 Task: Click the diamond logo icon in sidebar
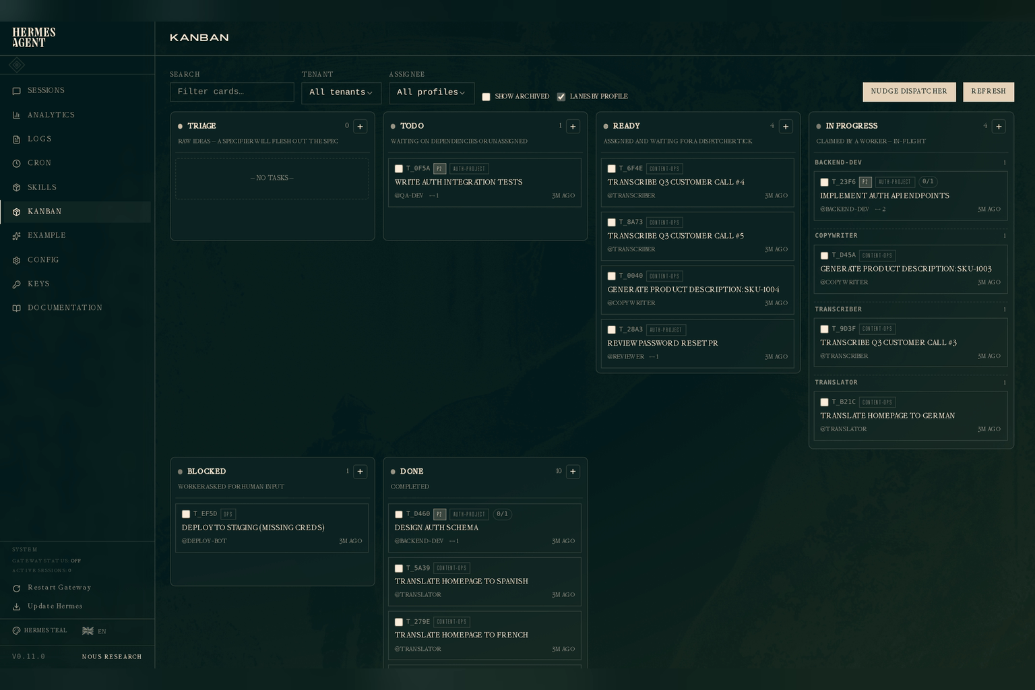(x=17, y=65)
